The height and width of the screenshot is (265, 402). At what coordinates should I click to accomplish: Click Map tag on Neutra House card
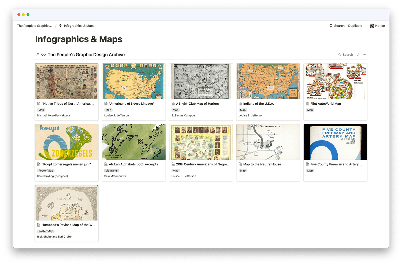click(x=243, y=171)
